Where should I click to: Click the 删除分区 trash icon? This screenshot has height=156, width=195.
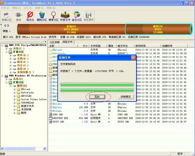point(42,17)
